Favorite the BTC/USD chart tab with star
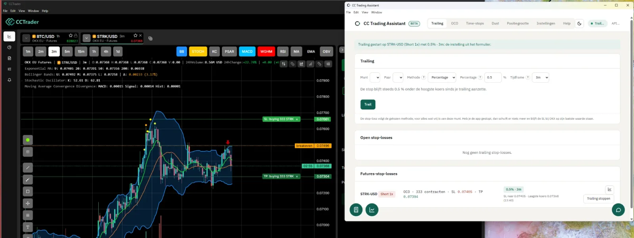The image size is (634, 238). click(x=71, y=36)
